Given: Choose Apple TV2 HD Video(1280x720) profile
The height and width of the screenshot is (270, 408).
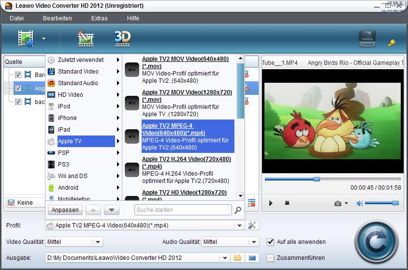Looking at the screenshot, I should (x=179, y=195).
